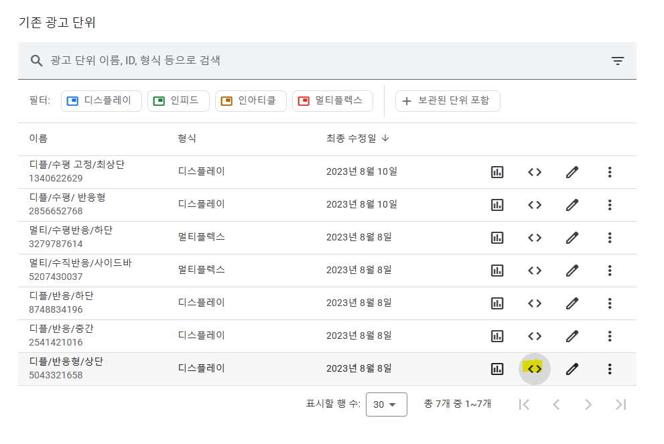The height and width of the screenshot is (444, 664).
Task: Open more options for 디플/반응/중간
Action: coord(610,336)
